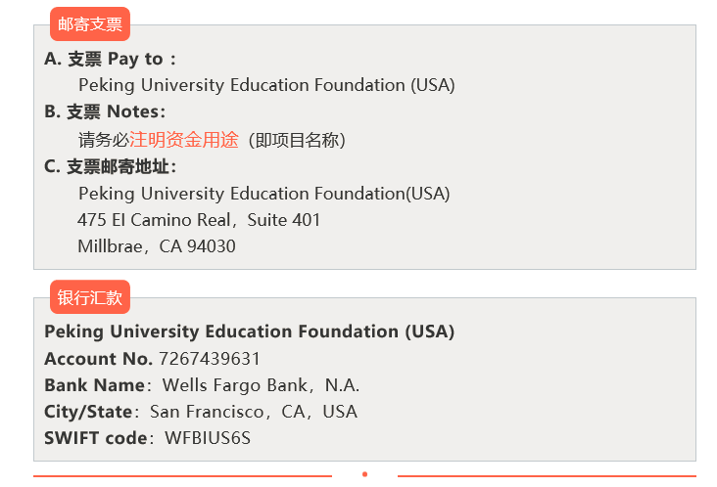Click the 银行汇款 orange label
The height and width of the screenshot is (487, 717).
pos(90,297)
